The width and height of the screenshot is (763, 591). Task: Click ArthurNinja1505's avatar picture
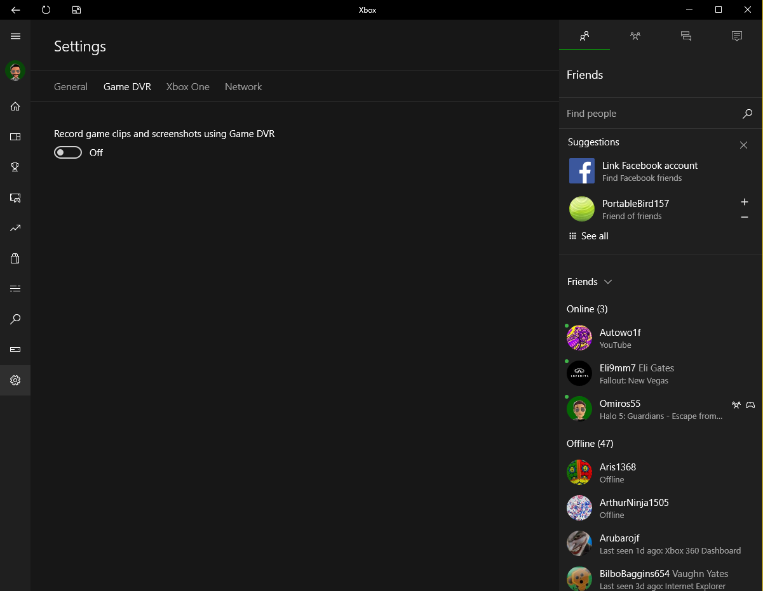579,508
